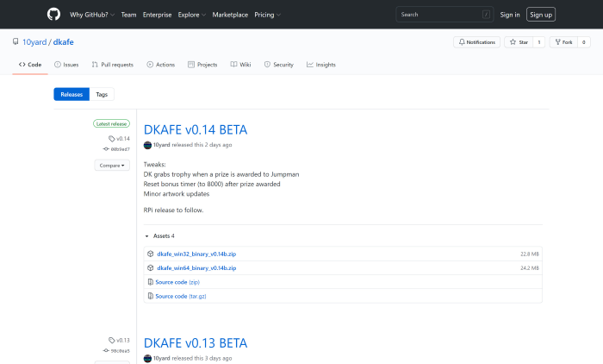Click 10yard avatar on v0.13 release

147,359
